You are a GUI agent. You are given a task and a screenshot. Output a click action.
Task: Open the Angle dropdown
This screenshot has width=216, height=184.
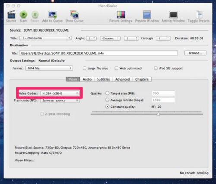(x=92, y=39)
